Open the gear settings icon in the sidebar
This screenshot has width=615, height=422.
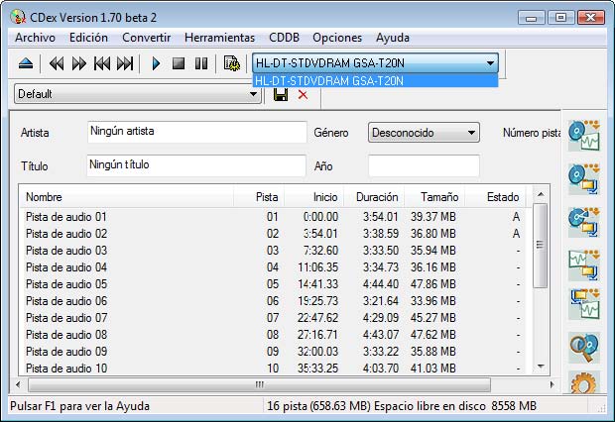click(584, 382)
